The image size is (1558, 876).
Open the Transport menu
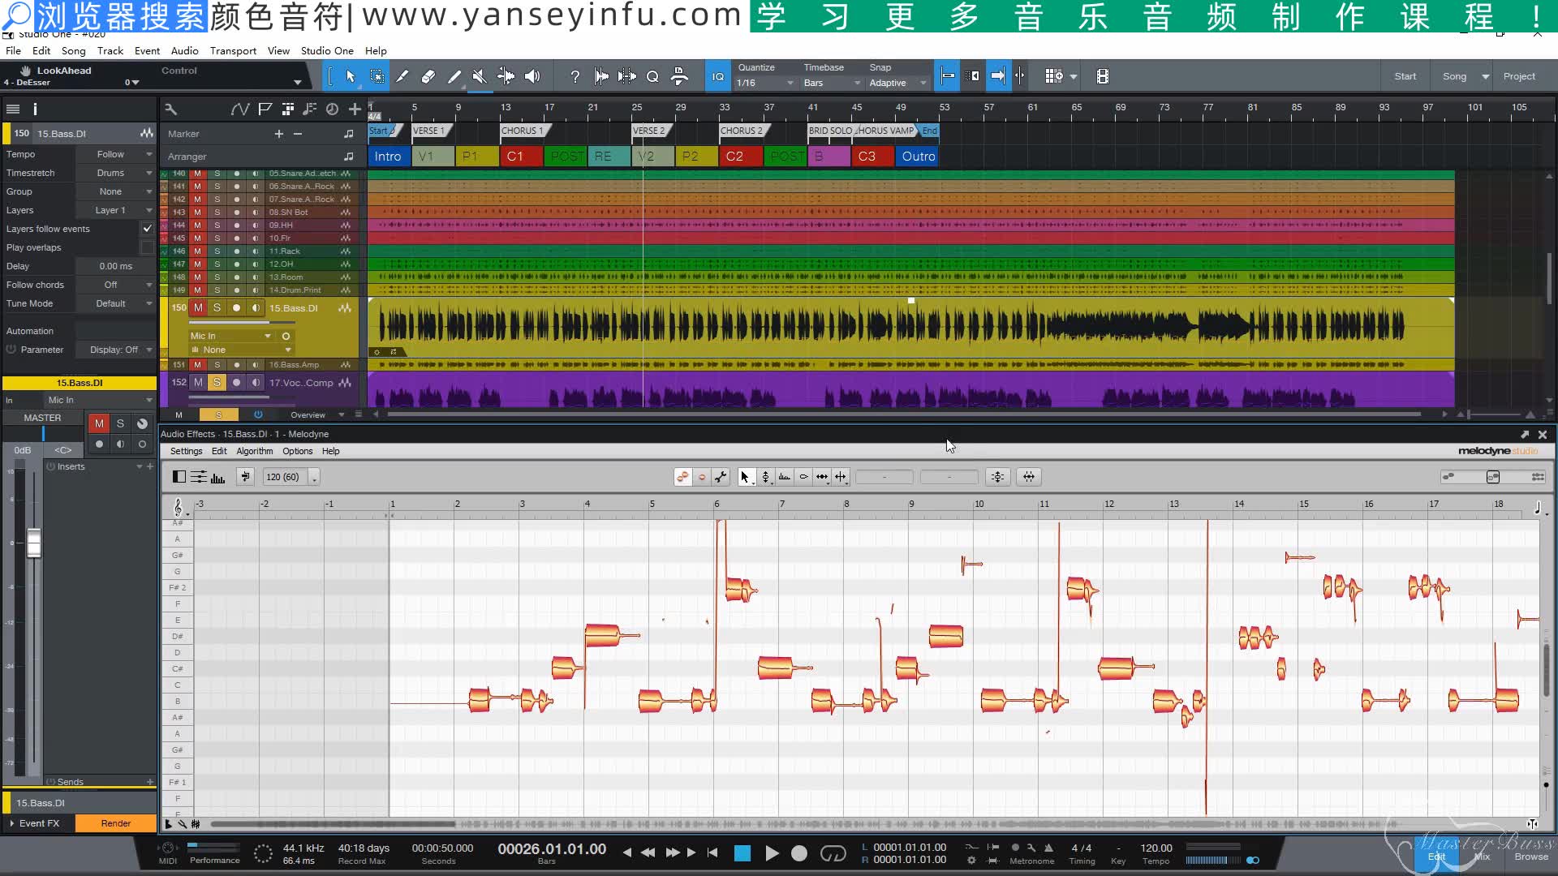pos(233,50)
